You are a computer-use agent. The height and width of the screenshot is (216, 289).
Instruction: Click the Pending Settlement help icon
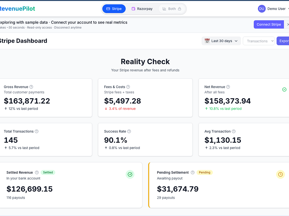click(192, 173)
